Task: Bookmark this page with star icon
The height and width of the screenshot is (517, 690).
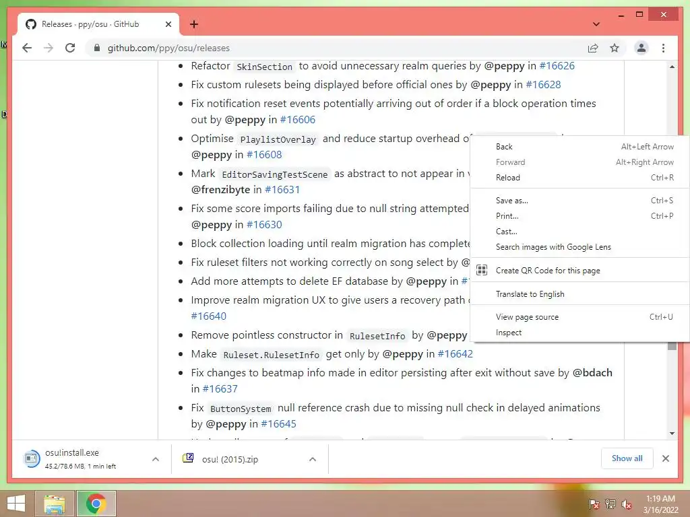Action: 615,48
